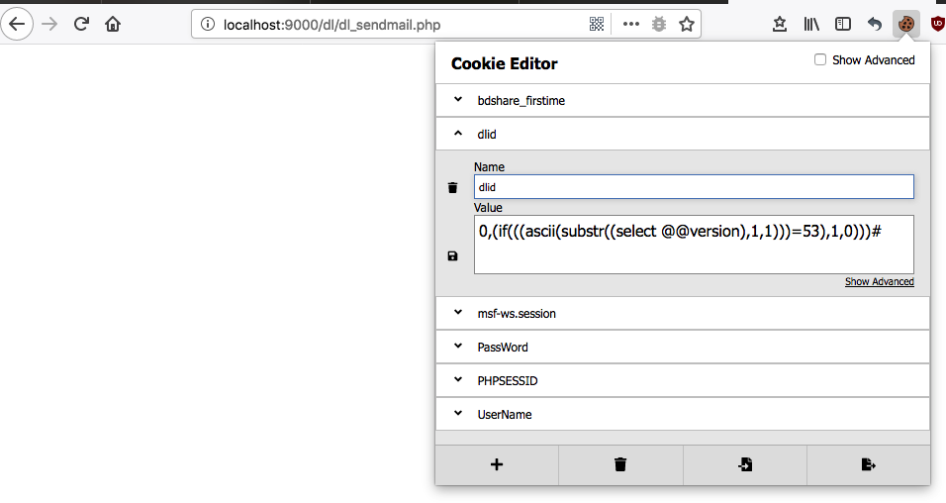The width and height of the screenshot is (946, 503).
Task: Bookmark this page with star icon
Action: [x=687, y=24]
